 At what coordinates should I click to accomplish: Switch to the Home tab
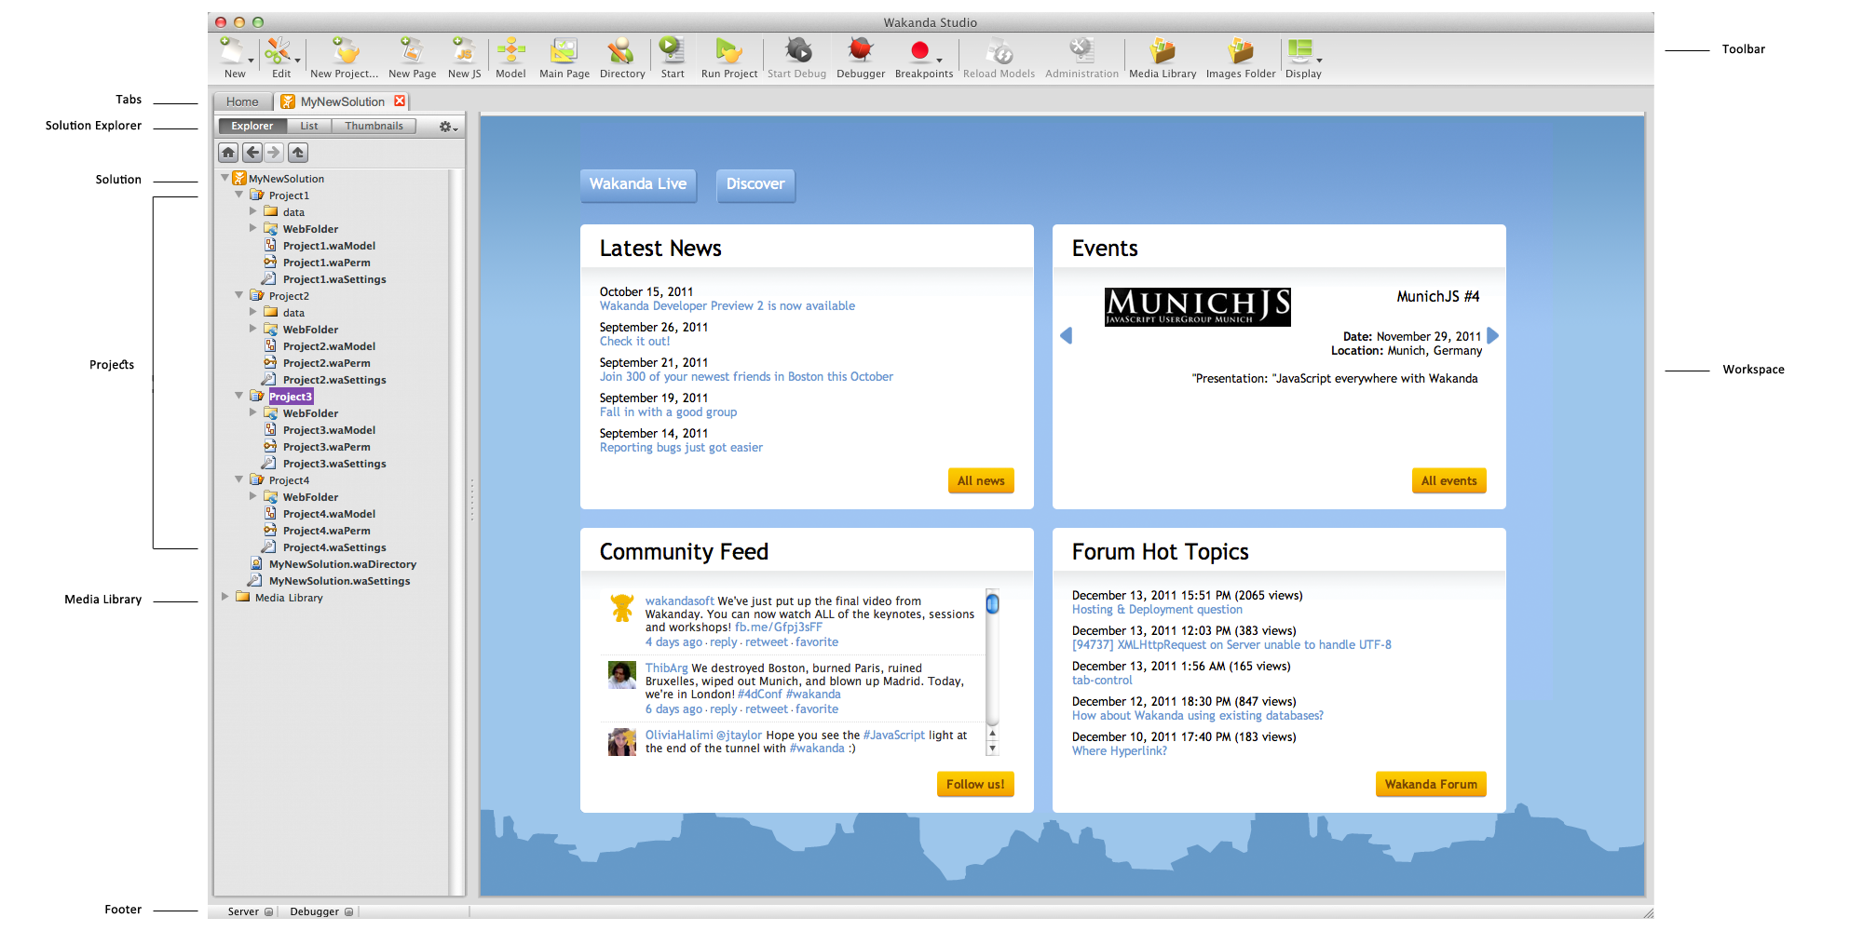[242, 101]
